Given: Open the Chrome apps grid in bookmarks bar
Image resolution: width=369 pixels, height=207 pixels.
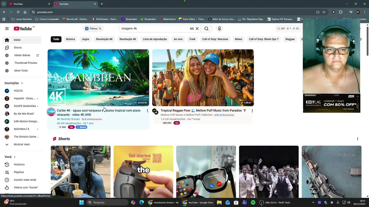Looking at the screenshot, I should (4, 19).
